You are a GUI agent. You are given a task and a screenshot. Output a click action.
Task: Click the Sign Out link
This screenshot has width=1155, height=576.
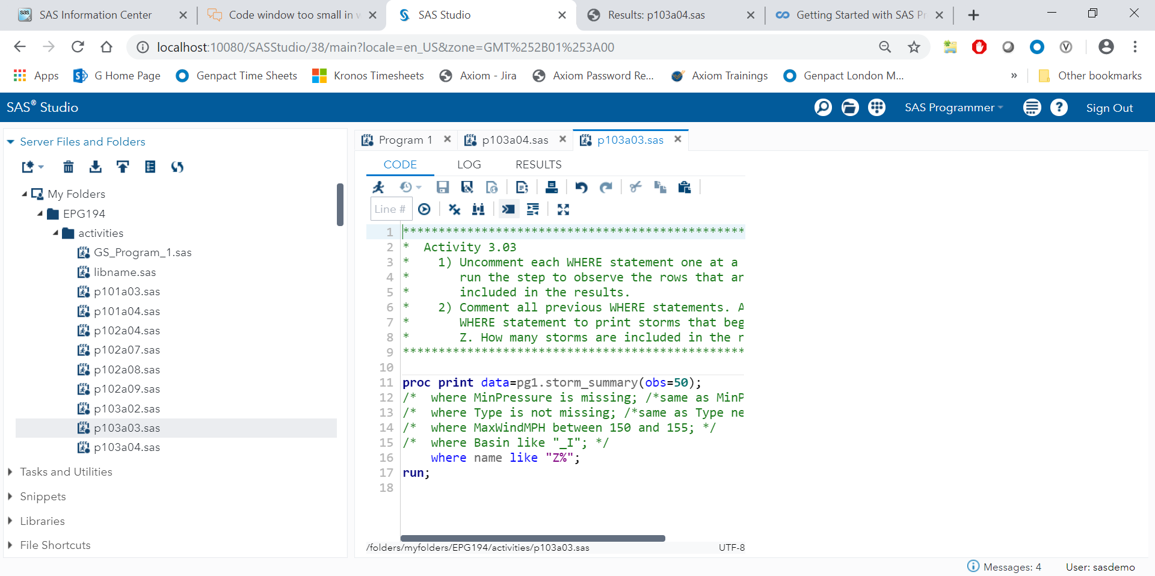(1109, 108)
